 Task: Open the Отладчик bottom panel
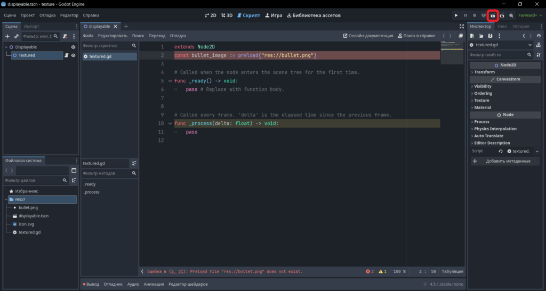pyautogui.click(x=113, y=284)
